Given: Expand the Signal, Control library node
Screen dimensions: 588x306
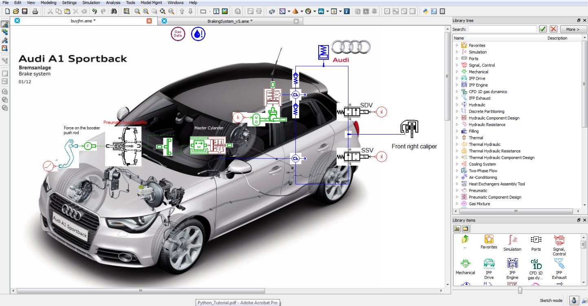Looking at the screenshot, I should [457, 65].
